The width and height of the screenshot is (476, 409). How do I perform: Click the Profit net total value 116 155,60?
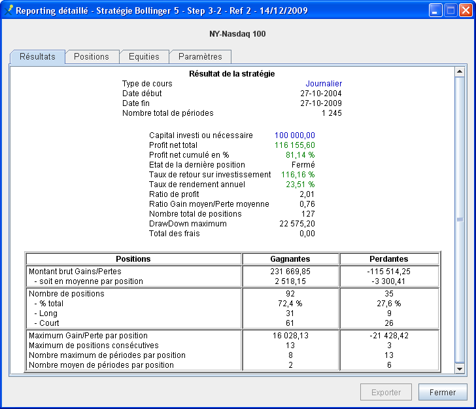(295, 145)
